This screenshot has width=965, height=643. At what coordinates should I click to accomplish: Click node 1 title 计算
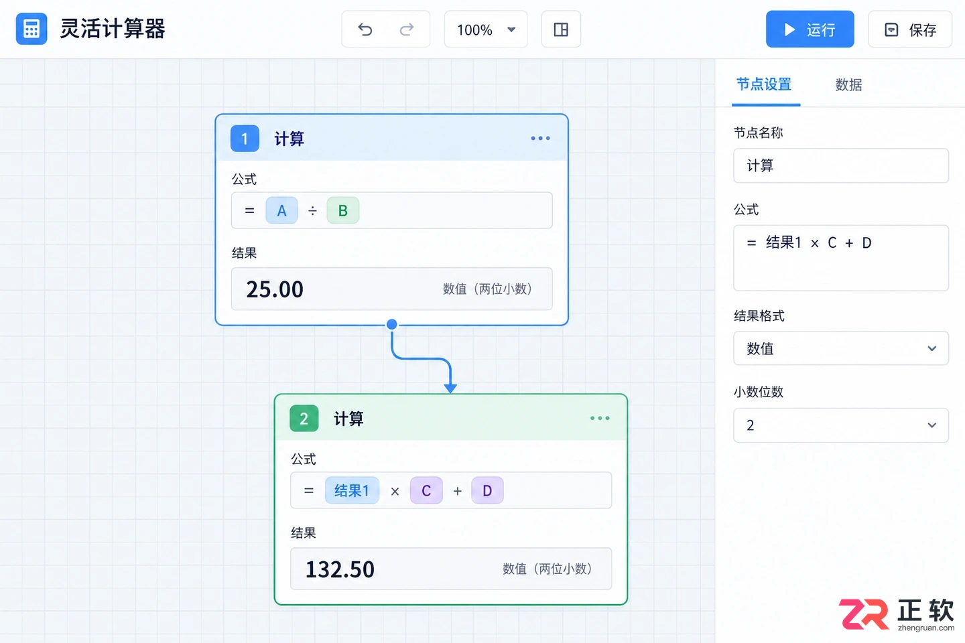(289, 139)
